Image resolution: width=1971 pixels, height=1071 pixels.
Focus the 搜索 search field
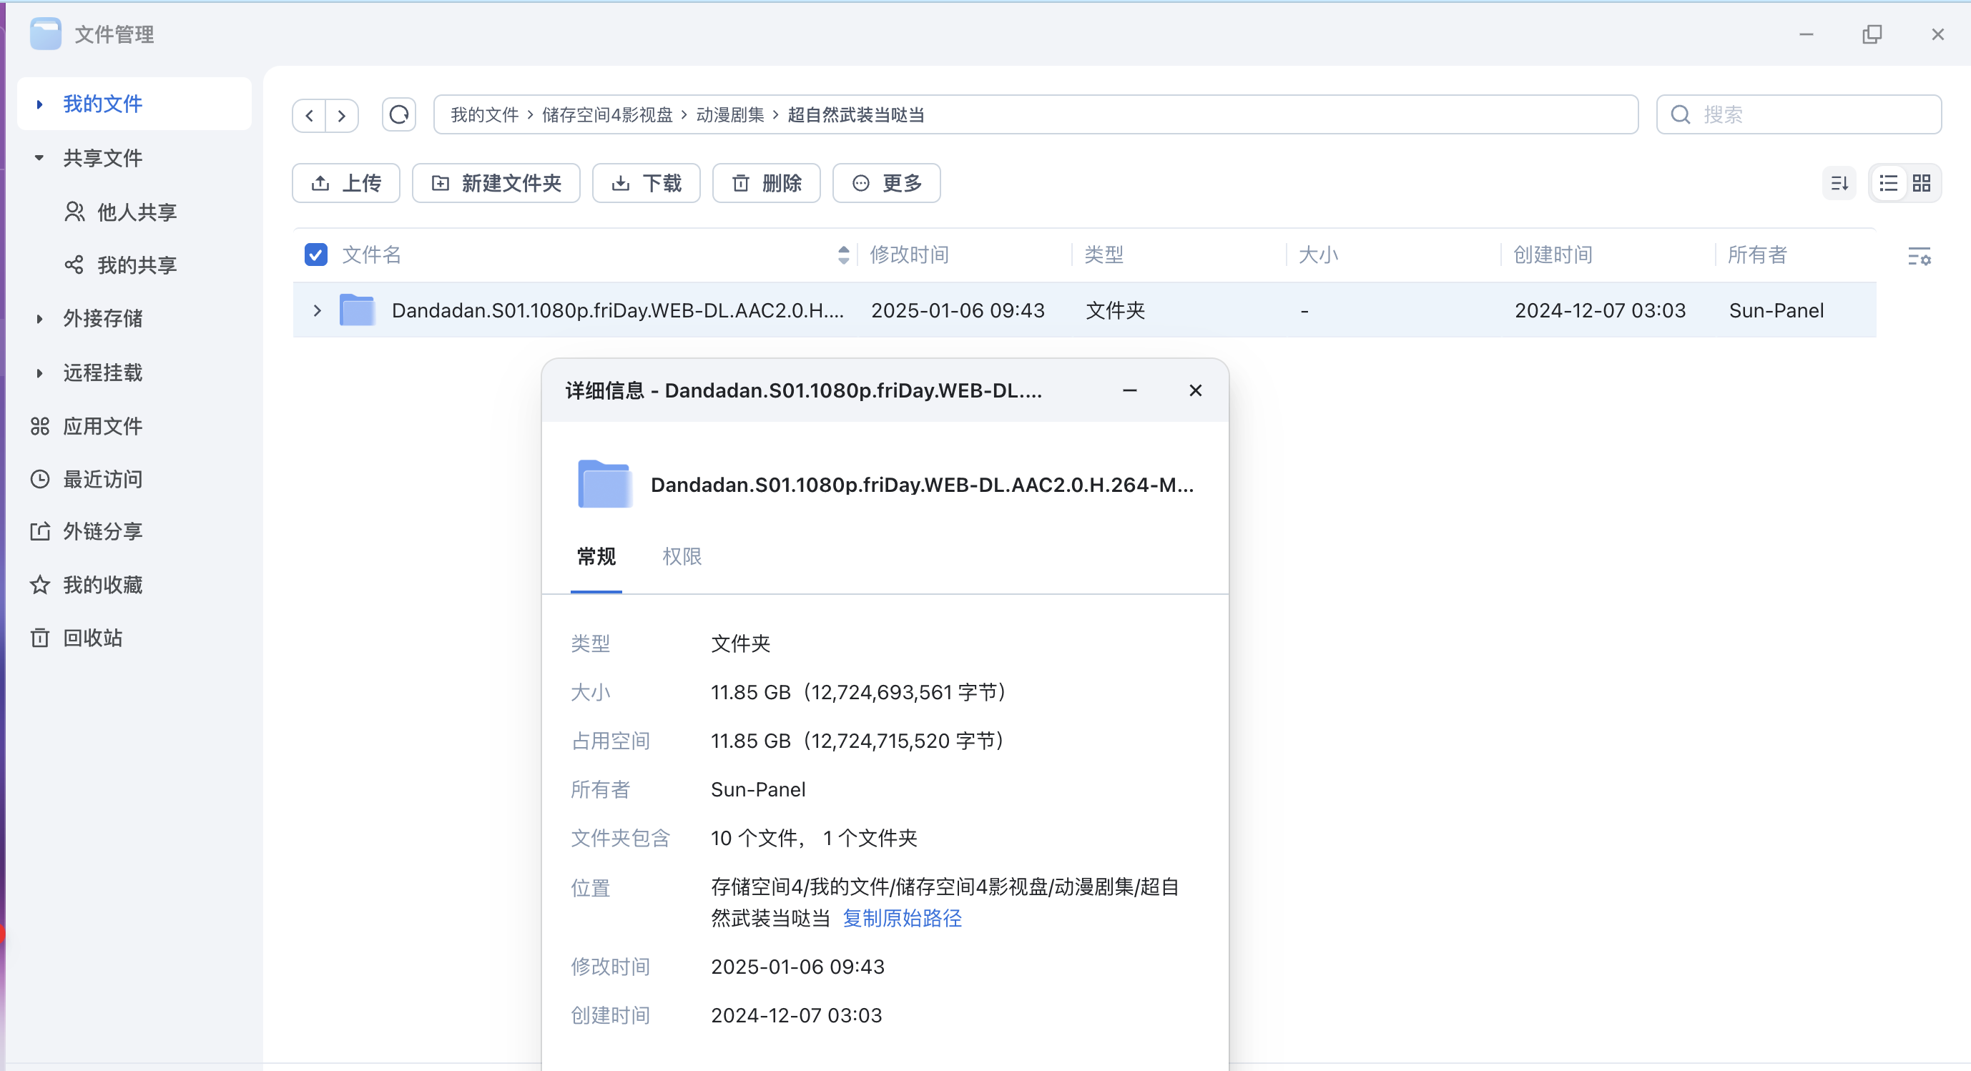(x=1798, y=114)
